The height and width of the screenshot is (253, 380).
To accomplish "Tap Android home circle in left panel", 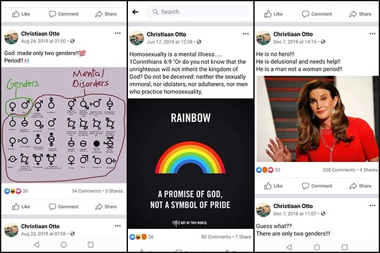I will pyautogui.click(x=63, y=245).
